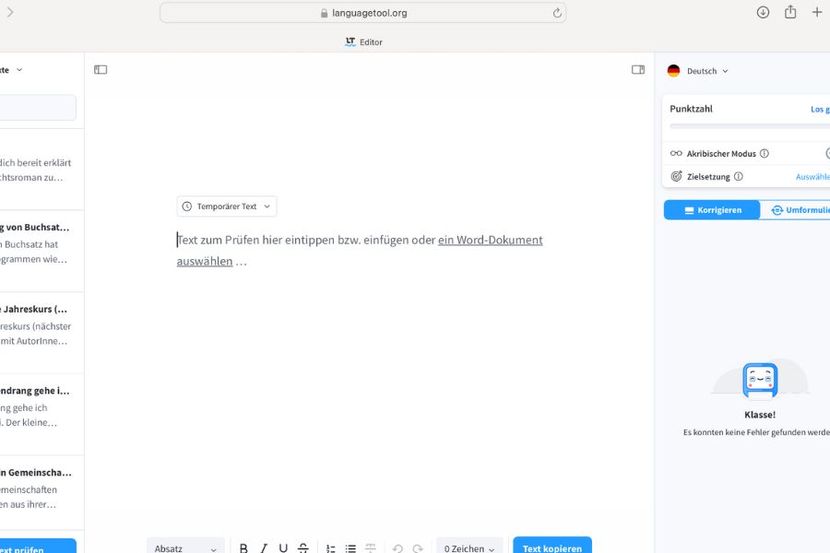Switch to the Umformulieren tab
The width and height of the screenshot is (830, 553).
[799, 209]
